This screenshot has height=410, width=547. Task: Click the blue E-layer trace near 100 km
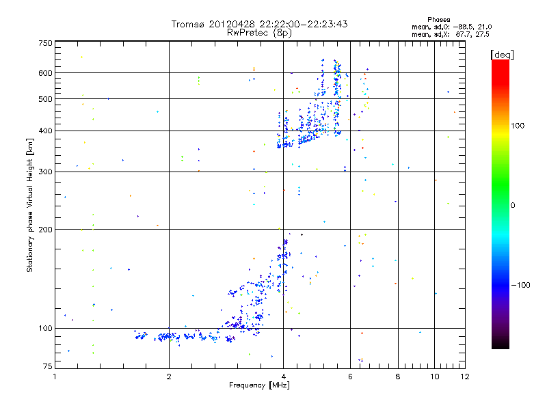click(185, 337)
